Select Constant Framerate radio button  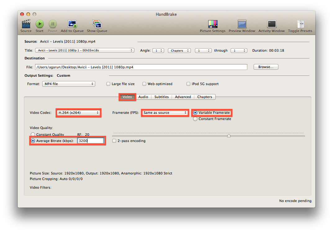point(195,119)
